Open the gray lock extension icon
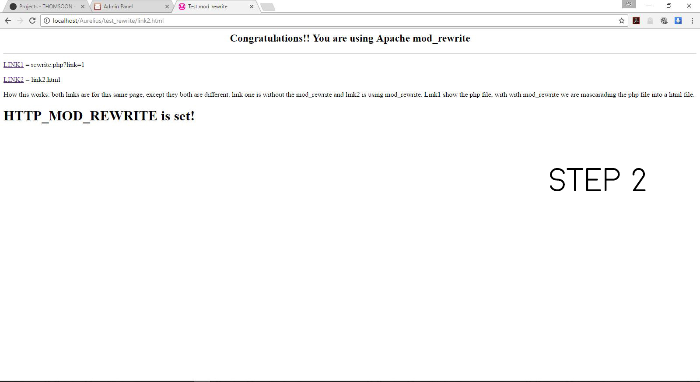Image resolution: width=700 pixels, height=382 pixels. pyautogui.click(x=650, y=21)
